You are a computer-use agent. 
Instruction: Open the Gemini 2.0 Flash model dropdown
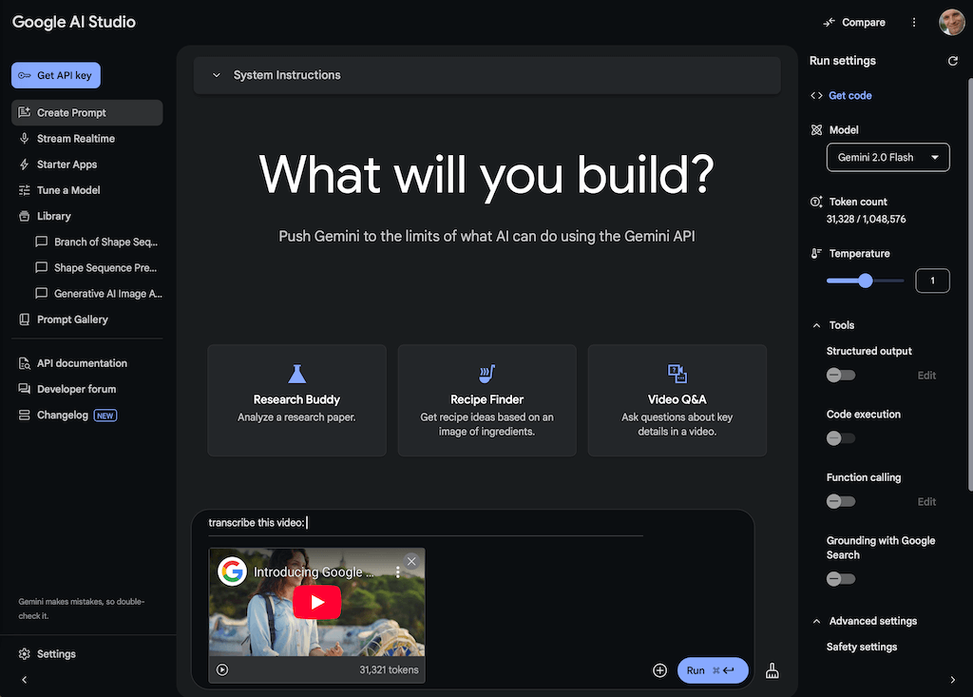(x=887, y=158)
